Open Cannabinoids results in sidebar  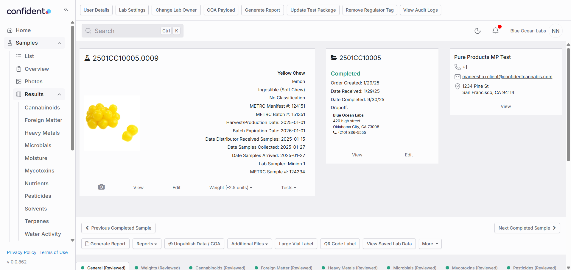click(42, 107)
